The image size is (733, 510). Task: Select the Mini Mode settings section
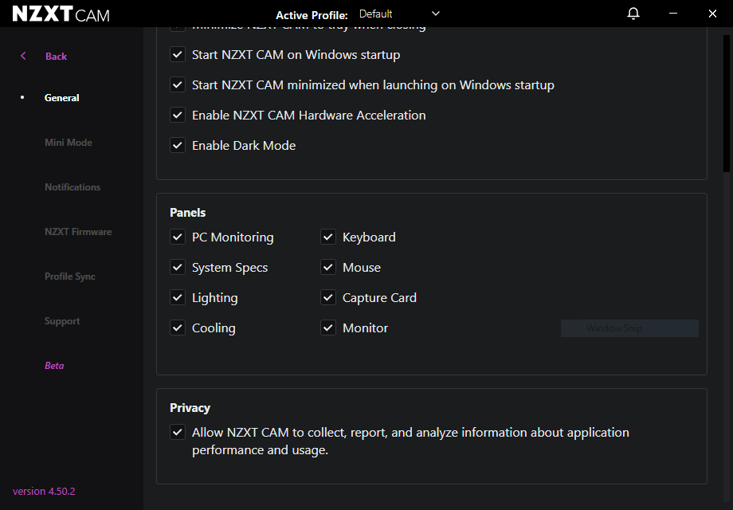coord(69,142)
